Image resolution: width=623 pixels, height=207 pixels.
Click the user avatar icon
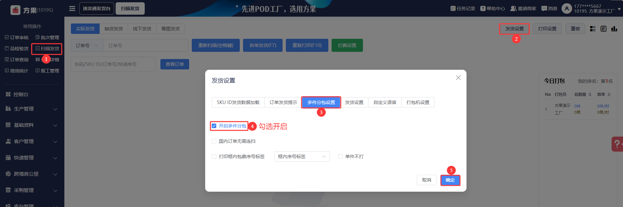tap(566, 8)
